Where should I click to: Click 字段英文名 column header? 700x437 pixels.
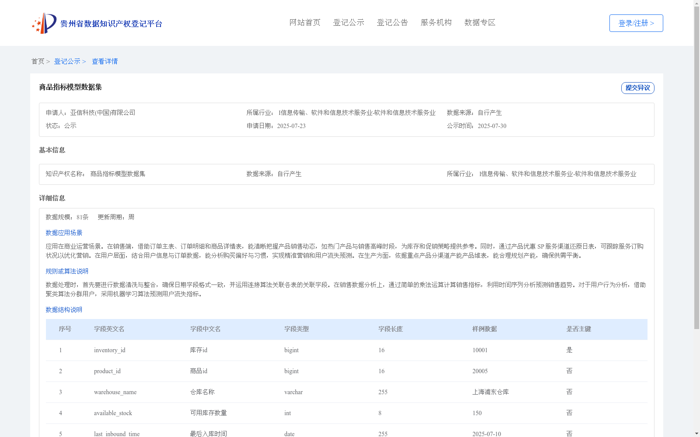pos(109,329)
